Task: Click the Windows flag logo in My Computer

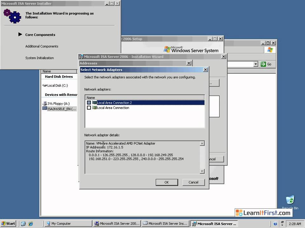Action: (x=270, y=50)
